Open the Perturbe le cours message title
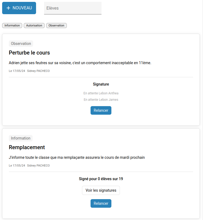The width and height of the screenshot is (203, 220). 29,53
